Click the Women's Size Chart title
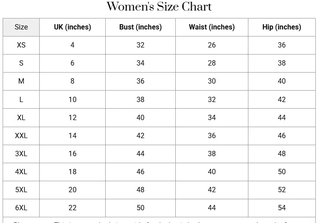Viewport: 318px width, 223px height. 159,7
